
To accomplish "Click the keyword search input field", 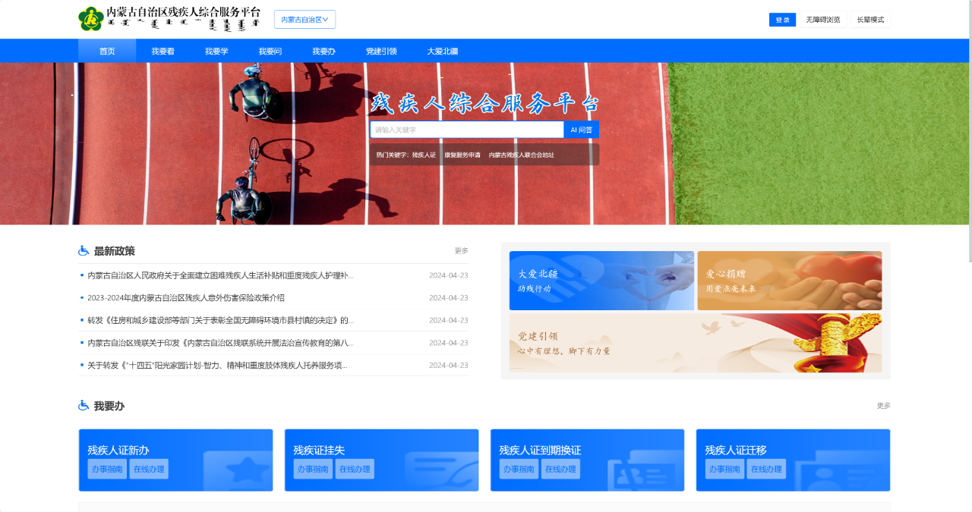I will [466, 130].
